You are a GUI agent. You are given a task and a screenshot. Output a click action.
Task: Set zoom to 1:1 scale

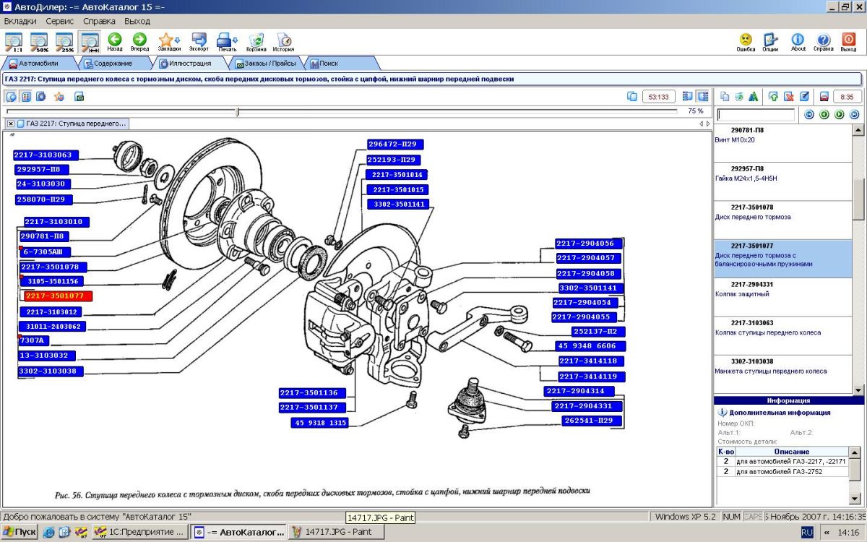(13, 42)
